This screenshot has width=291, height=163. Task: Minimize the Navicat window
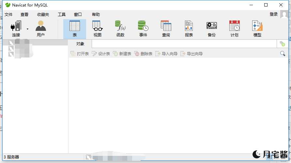pyautogui.click(x=251, y=5)
